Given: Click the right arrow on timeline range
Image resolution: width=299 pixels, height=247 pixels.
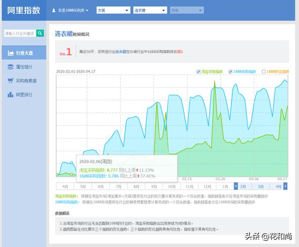Looking at the screenshot, I should pos(285,186).
